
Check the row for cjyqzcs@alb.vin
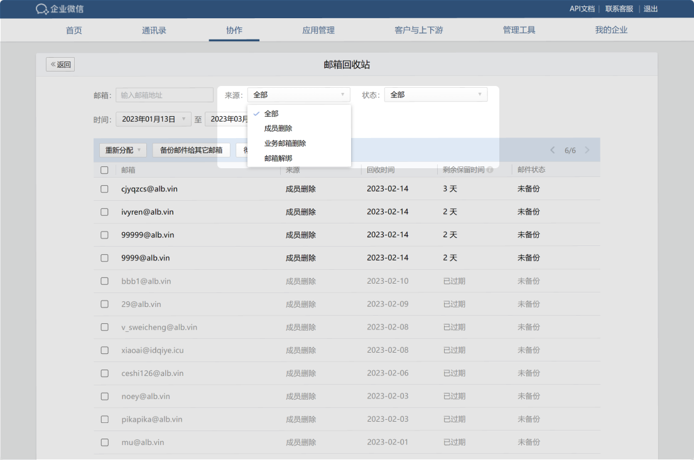[104, 188]
